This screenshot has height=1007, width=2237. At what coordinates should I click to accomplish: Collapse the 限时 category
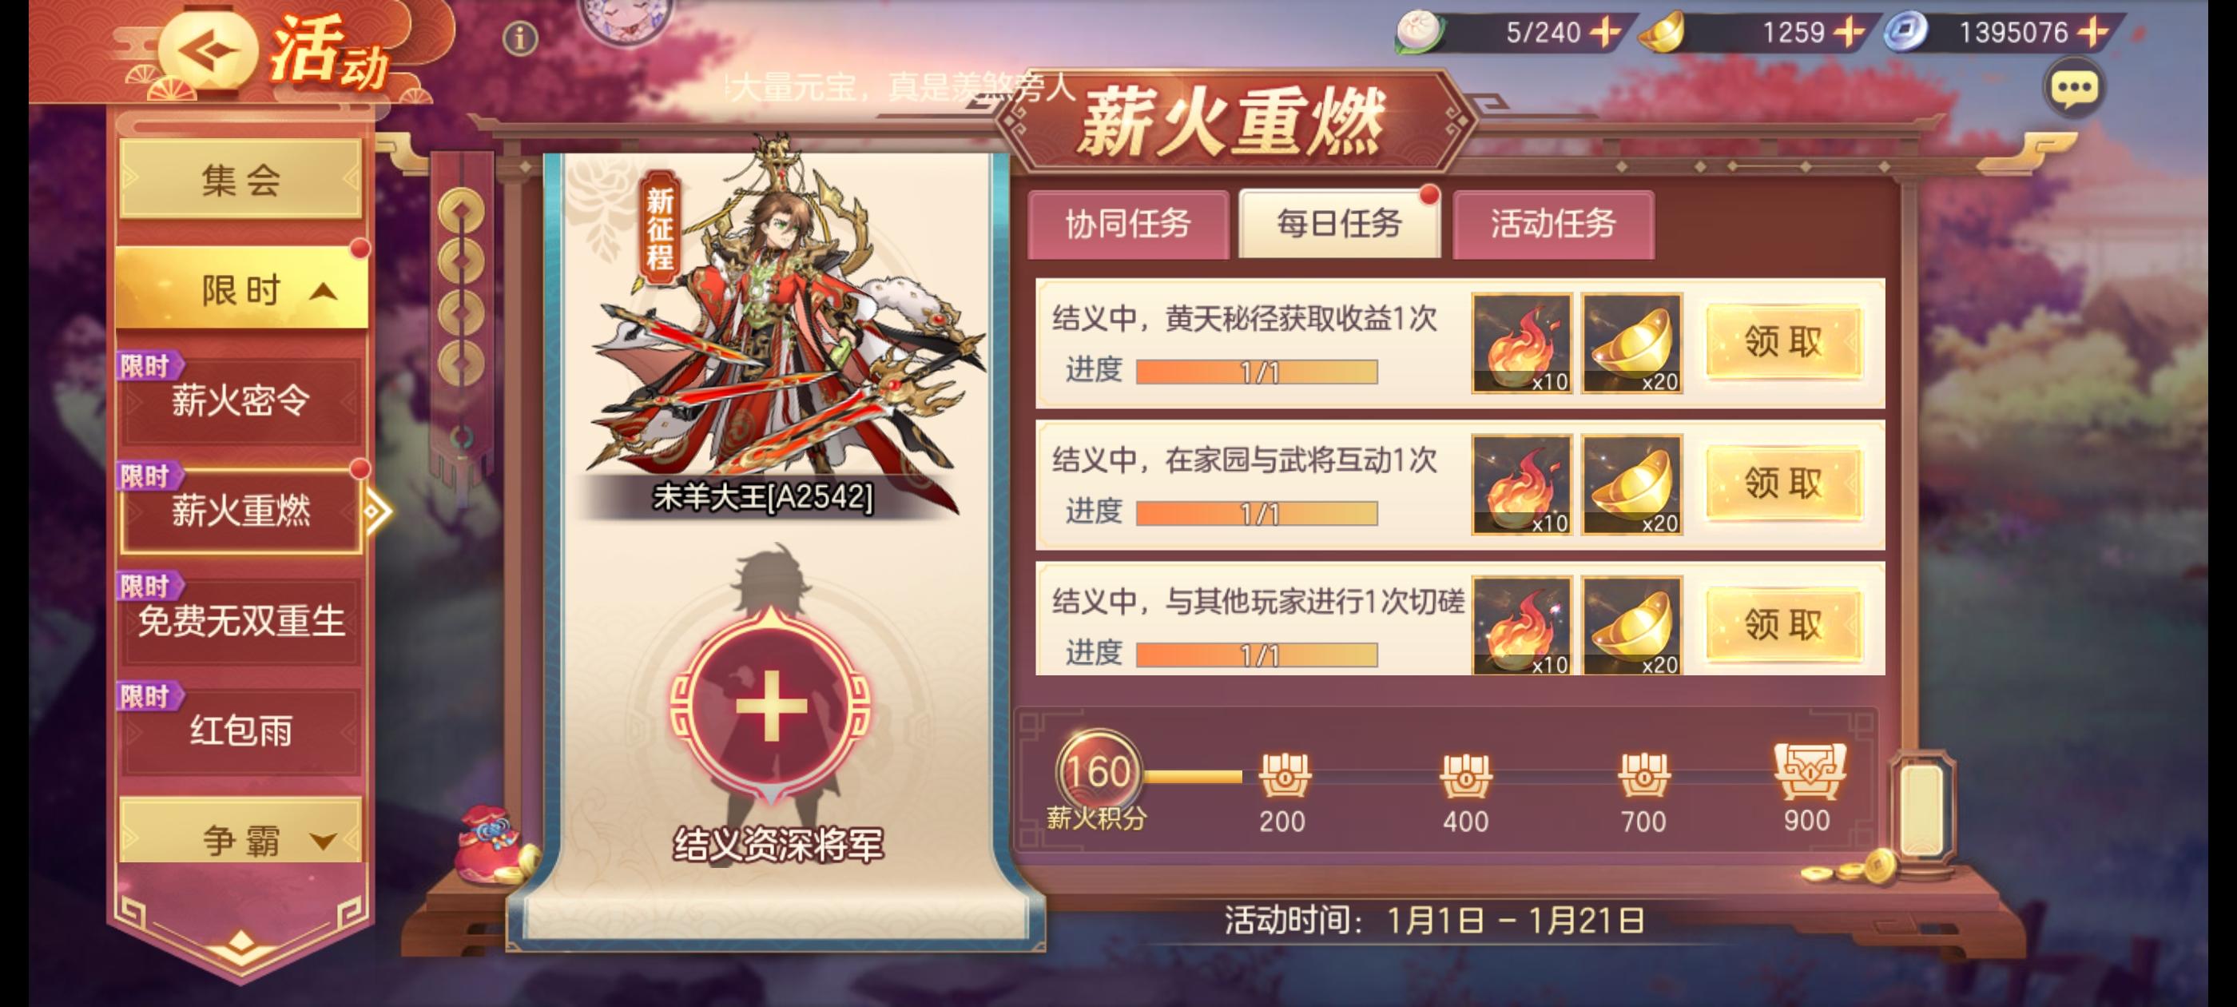(x=242, y=289)
